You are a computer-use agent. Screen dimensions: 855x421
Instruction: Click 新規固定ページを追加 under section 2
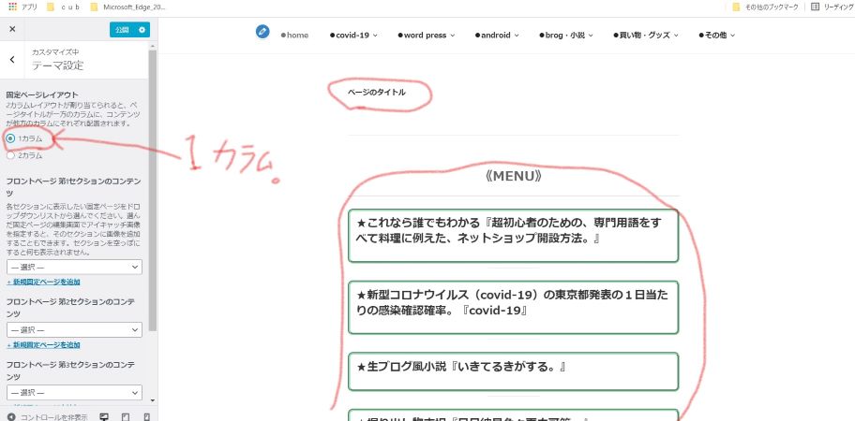pyautogui.click(x=44, y=345)
